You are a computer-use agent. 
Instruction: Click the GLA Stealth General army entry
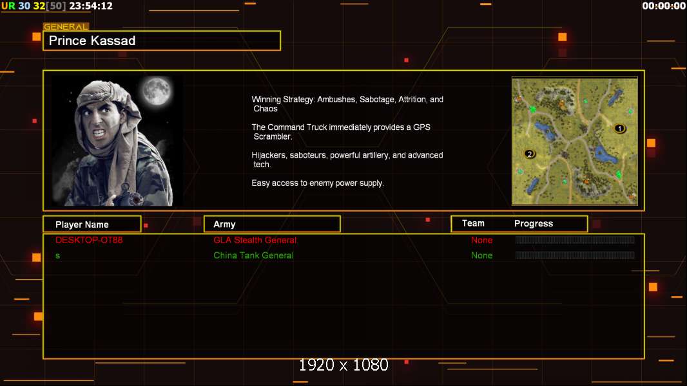point(255,240)
